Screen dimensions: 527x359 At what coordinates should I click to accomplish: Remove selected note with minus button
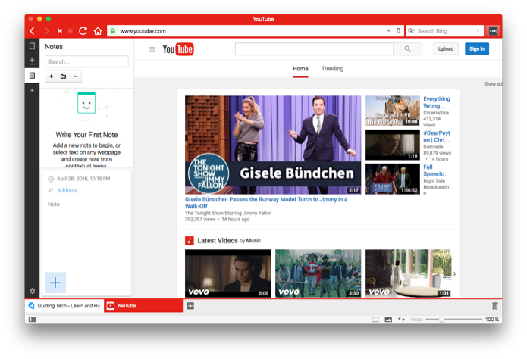coord(76,76)
